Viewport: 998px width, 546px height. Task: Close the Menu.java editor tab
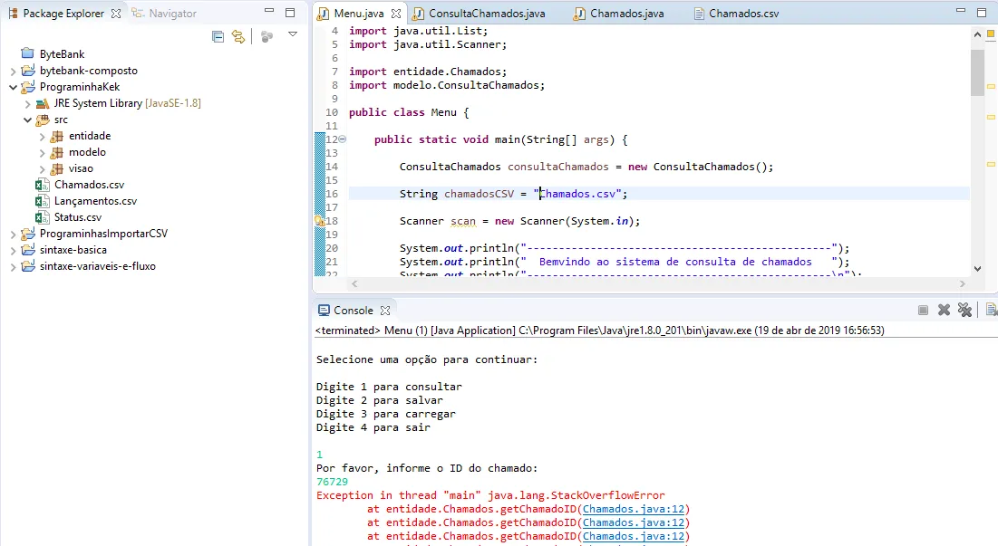pos(396,14)
